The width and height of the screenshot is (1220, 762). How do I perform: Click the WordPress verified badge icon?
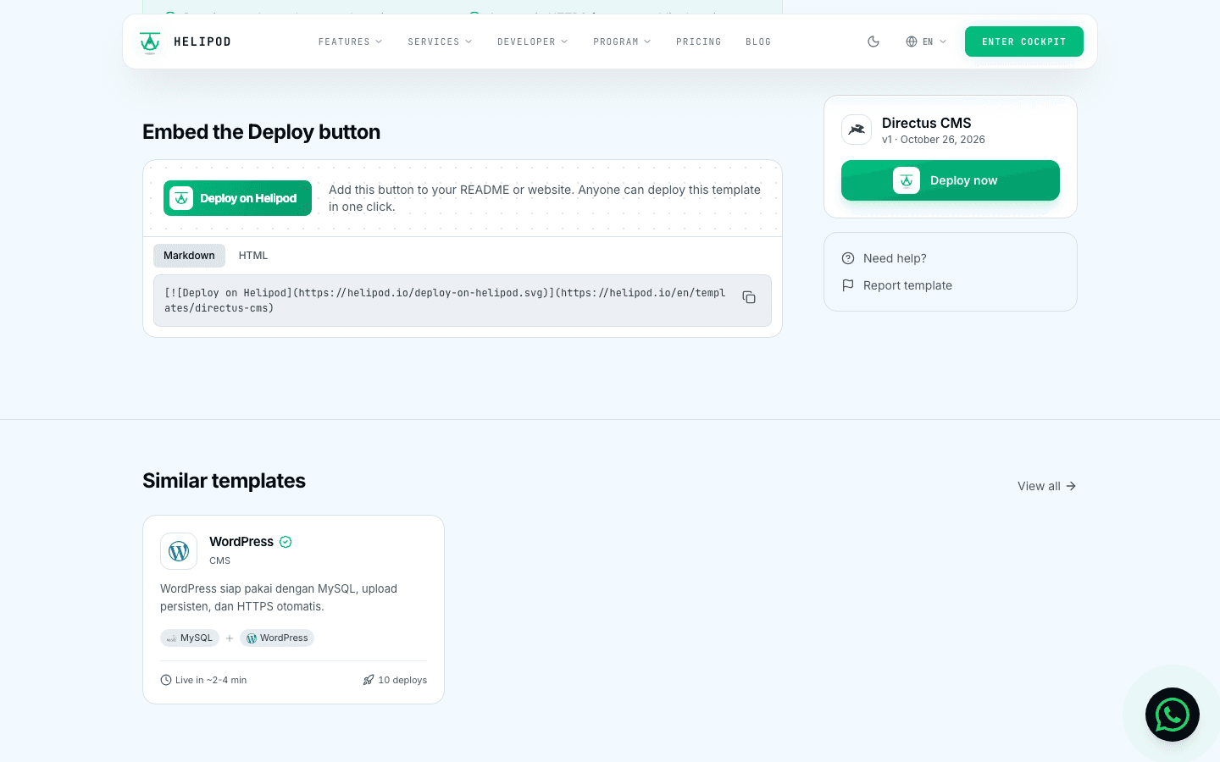[x=286, y=542]
